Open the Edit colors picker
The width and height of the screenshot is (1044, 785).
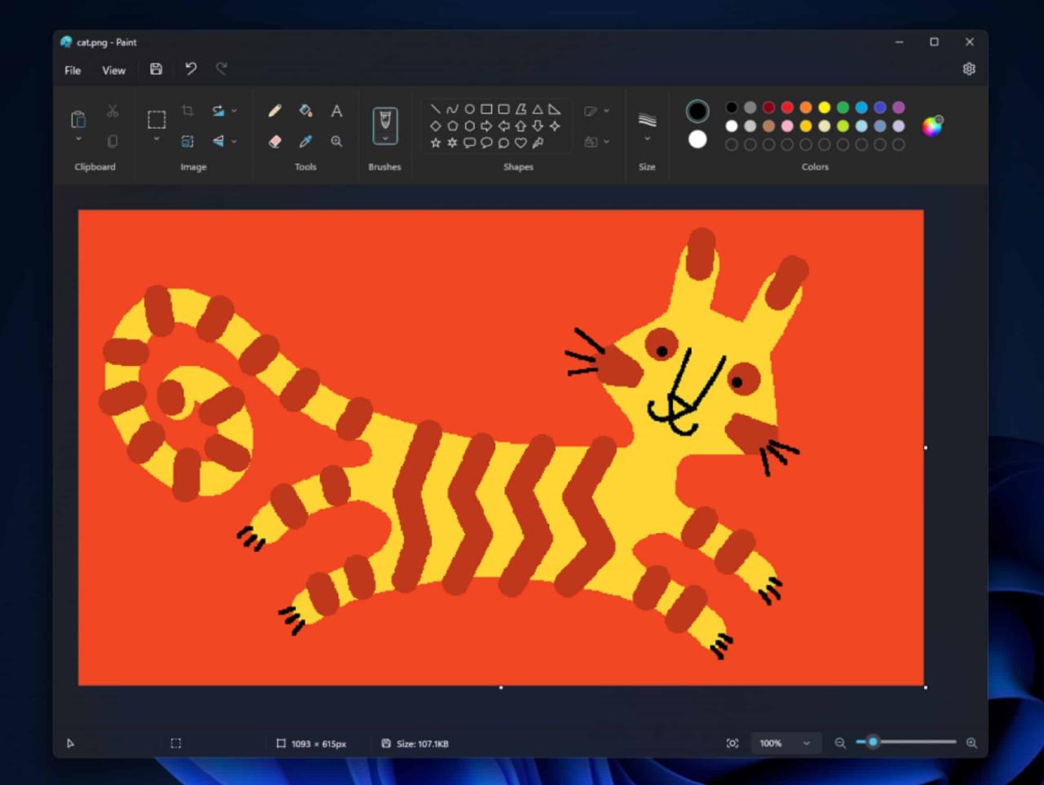tap(931, 126)
